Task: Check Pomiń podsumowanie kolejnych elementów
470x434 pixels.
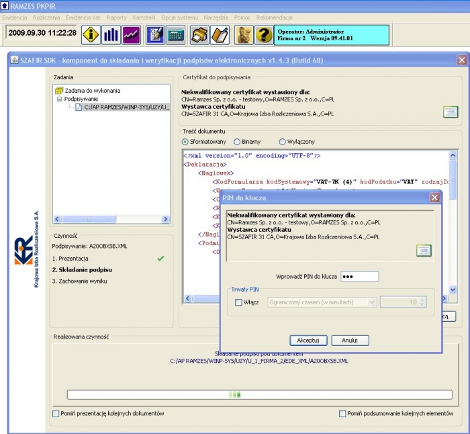Action: [342, 414]
